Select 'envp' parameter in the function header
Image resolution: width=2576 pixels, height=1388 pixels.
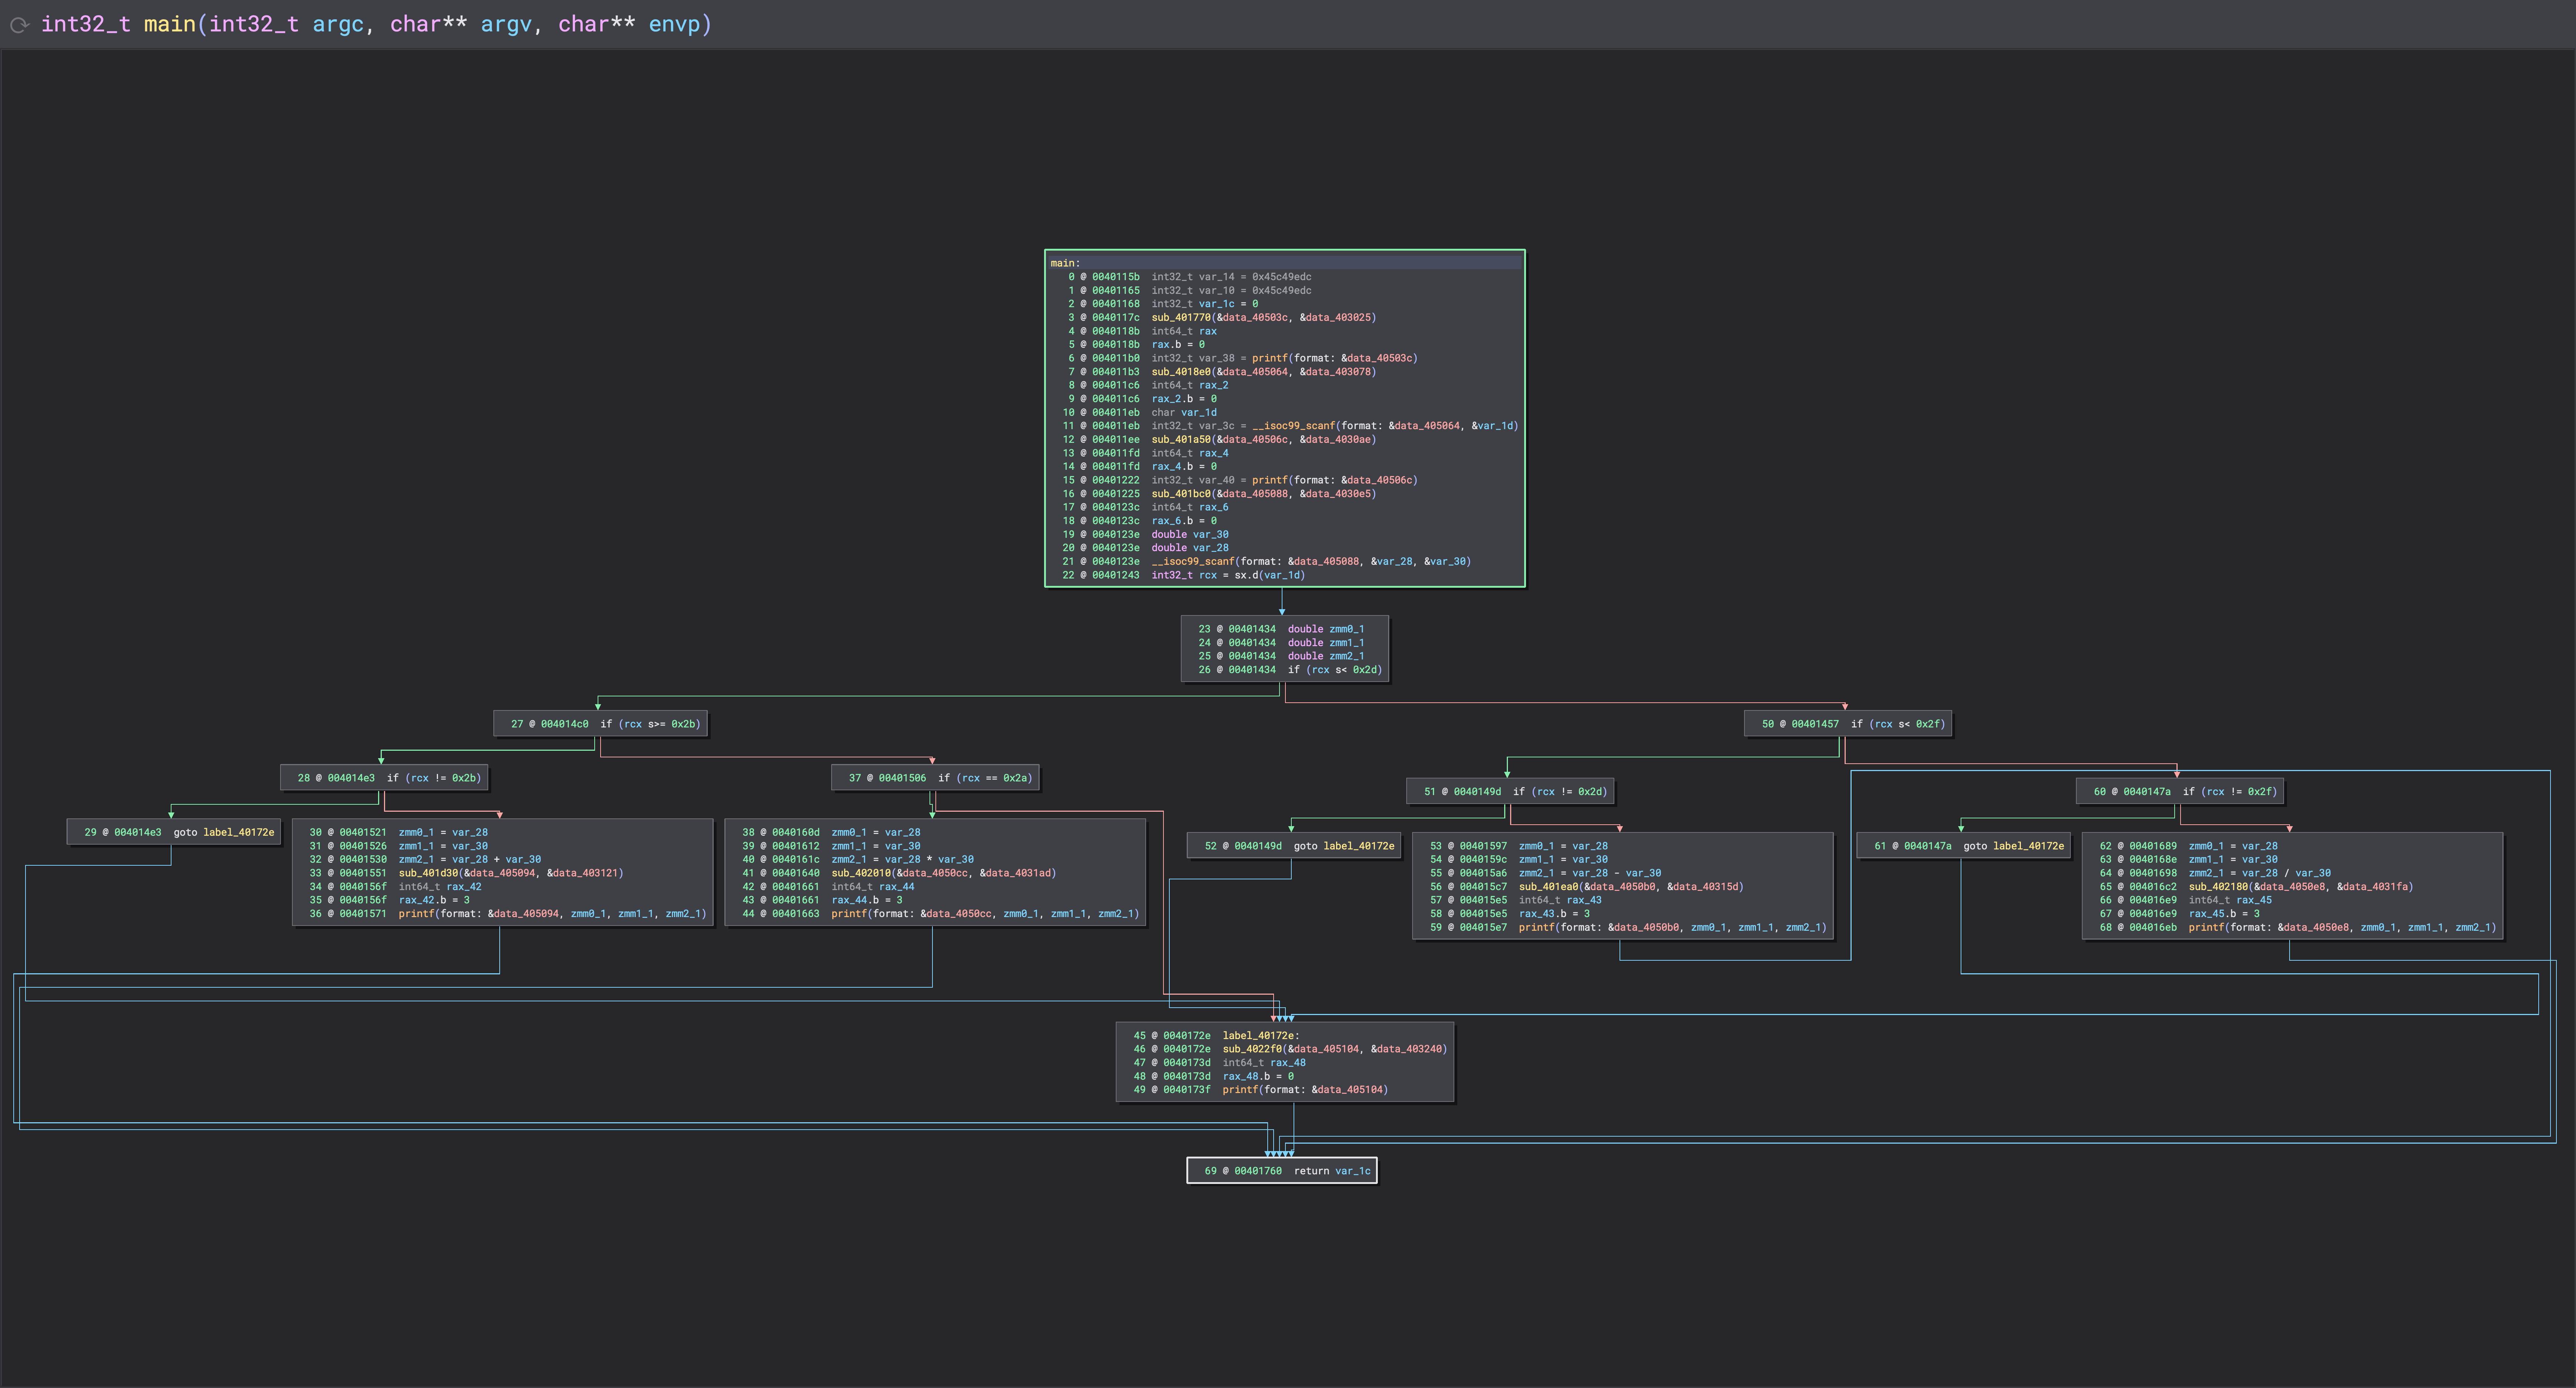[x=674, y=24]
